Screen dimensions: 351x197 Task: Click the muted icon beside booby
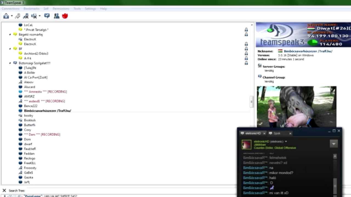20,115
